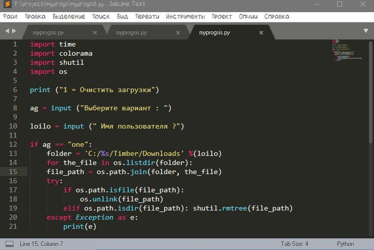Switch to the second myprogsis.py tab
Screen dimensions: 374x250
[131, 33]
